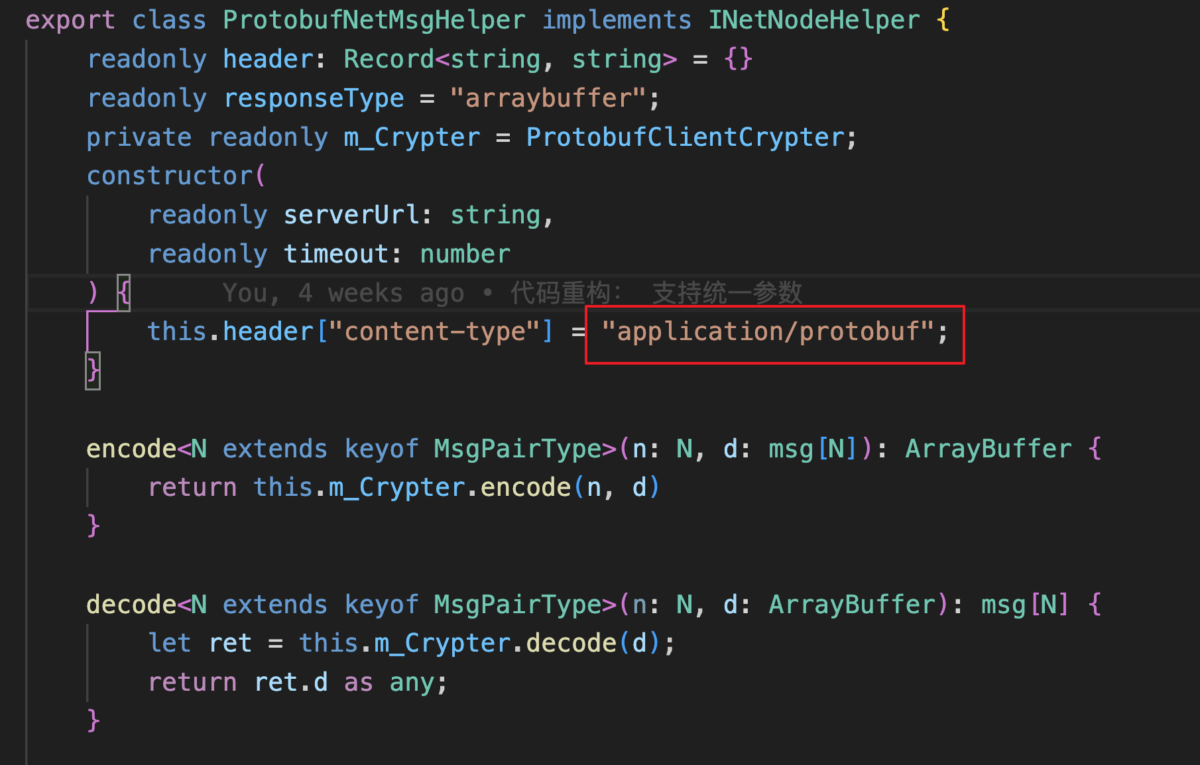Click the ProtobufNetMsgHelper class name

pos(374,20)
